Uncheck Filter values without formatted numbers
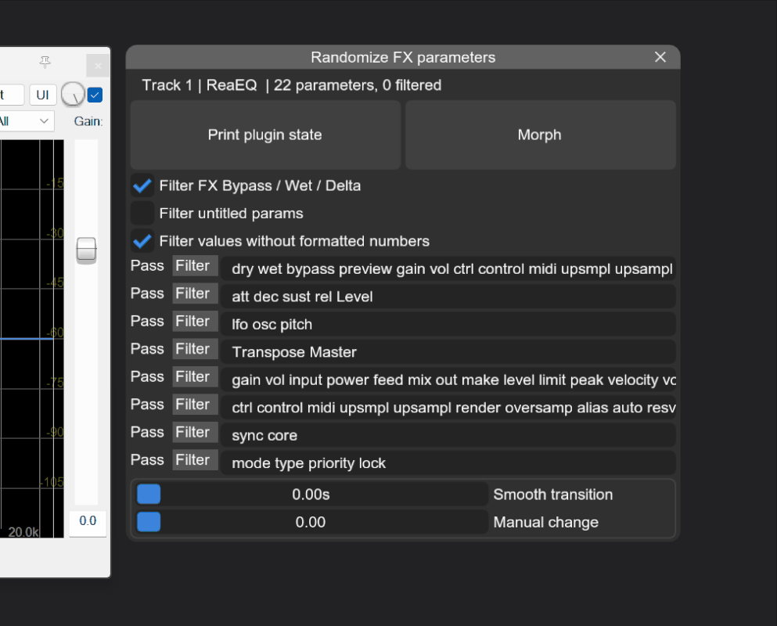Image resolution: width=777 pixels, height=626 pixels. [142, 241]
